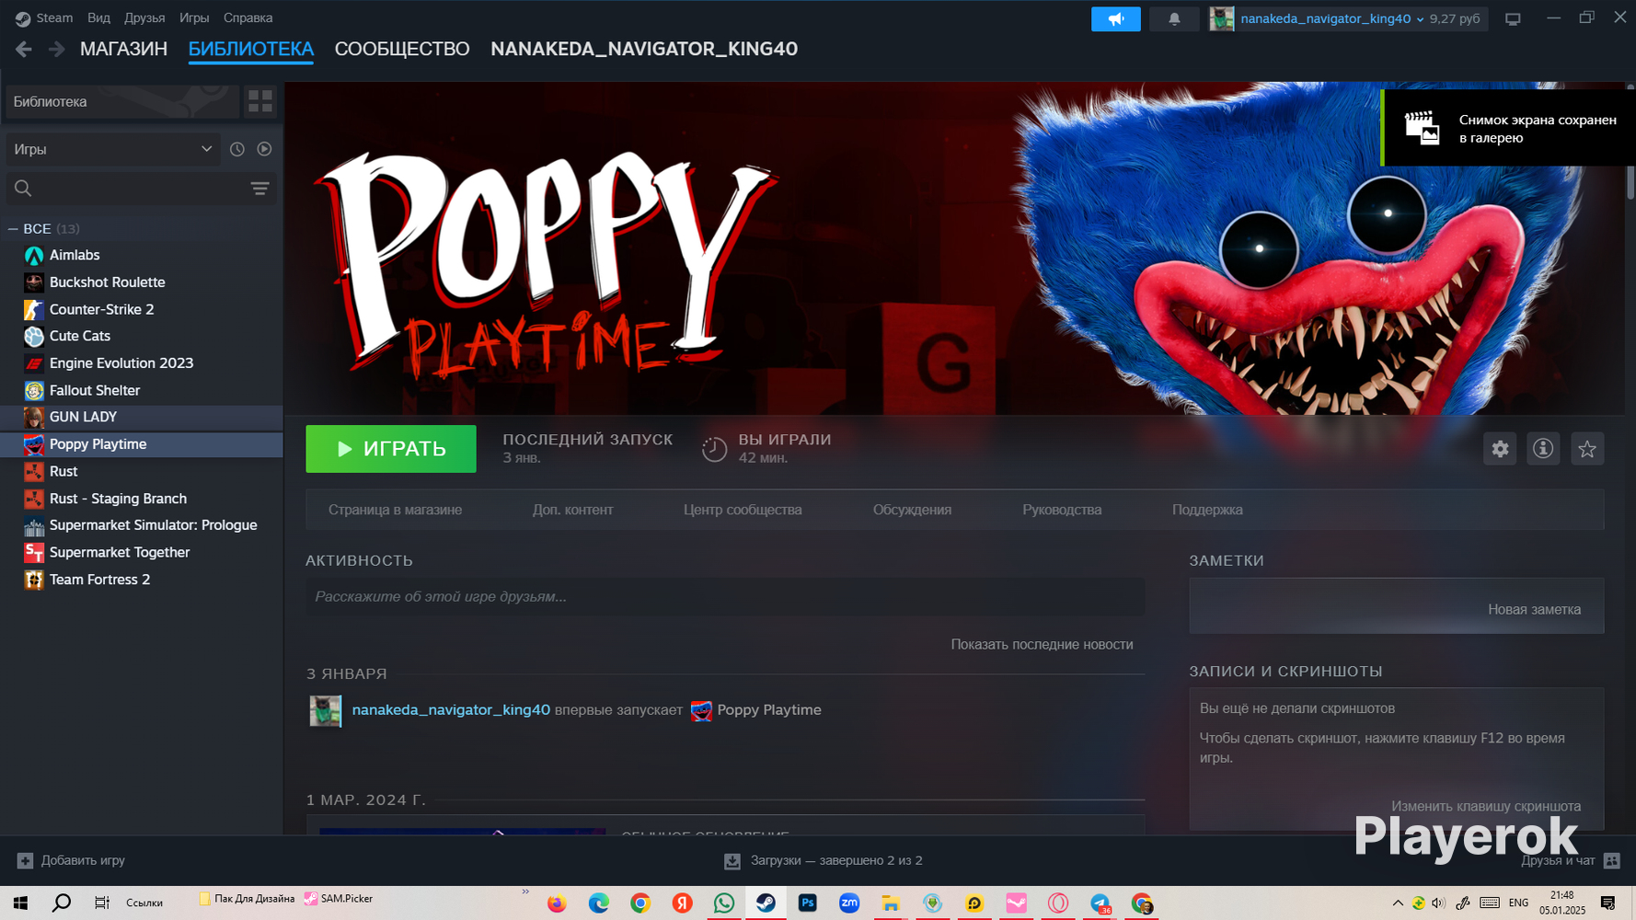Viewport: 1636px width, 920px height.
Task: Open the collections grid view icon
Action: pos(260,101)
